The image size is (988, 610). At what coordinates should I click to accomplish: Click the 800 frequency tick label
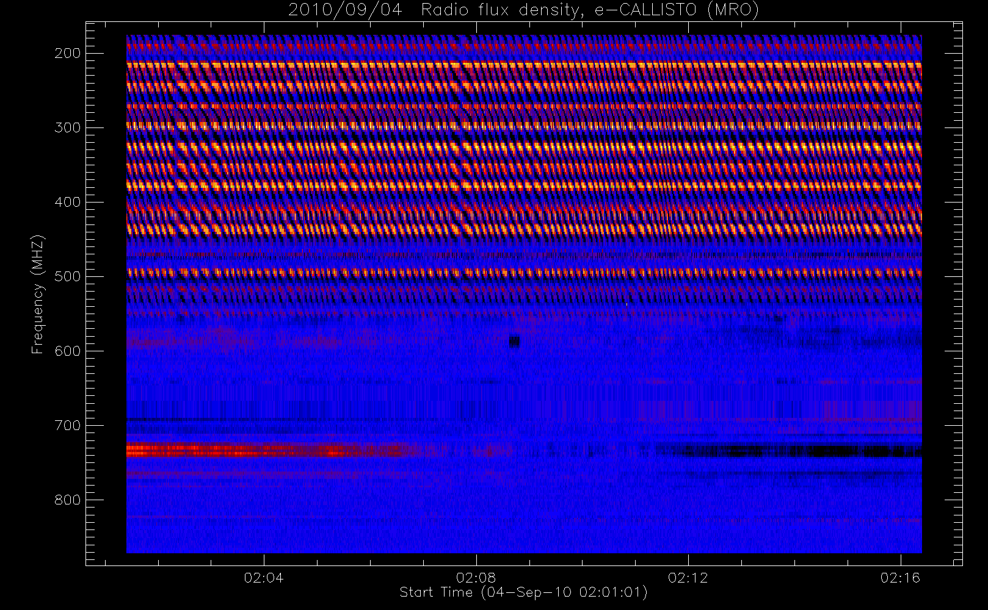(67, 500)
